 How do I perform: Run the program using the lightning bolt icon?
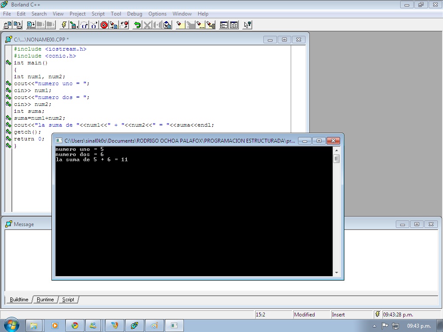63,25
